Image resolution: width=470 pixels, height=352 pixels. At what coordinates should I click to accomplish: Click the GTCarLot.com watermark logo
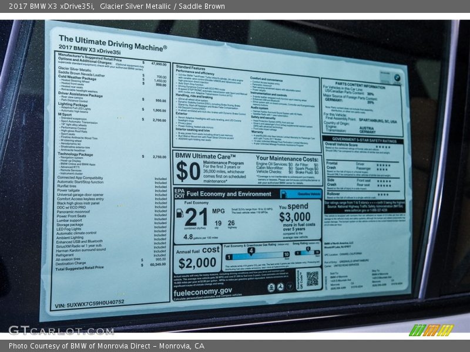(61, 330)
